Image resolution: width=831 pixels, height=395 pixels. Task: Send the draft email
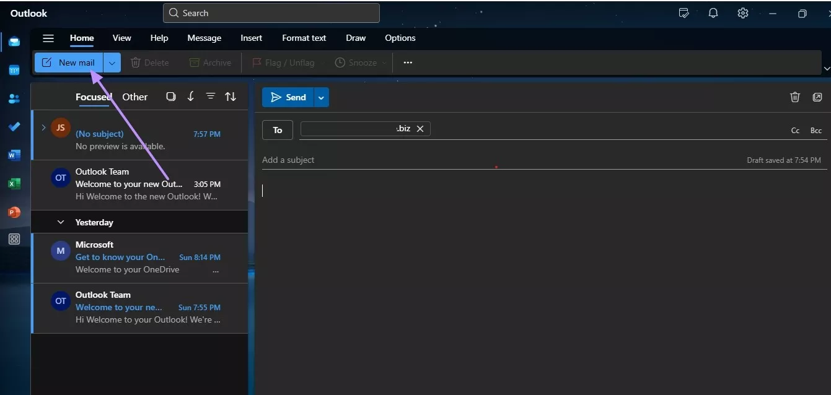pyautogui.click(x=289, y=97)
